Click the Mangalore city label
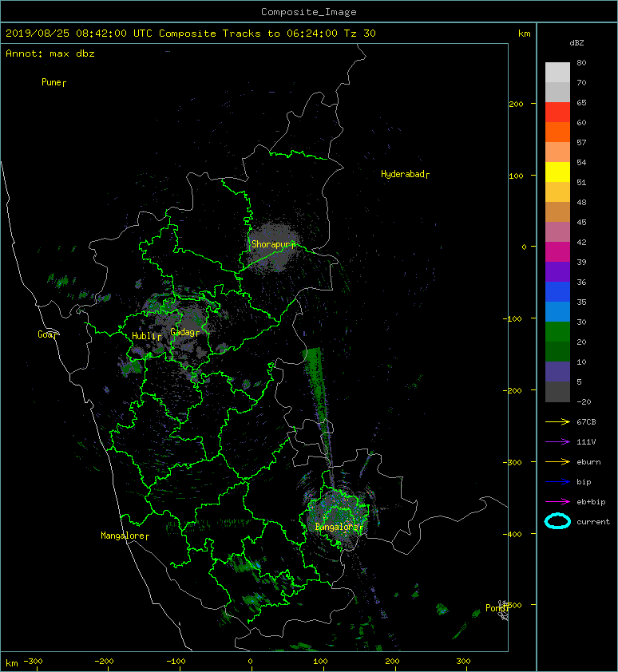This screenshot has height=672, width=618. (125, 536)
